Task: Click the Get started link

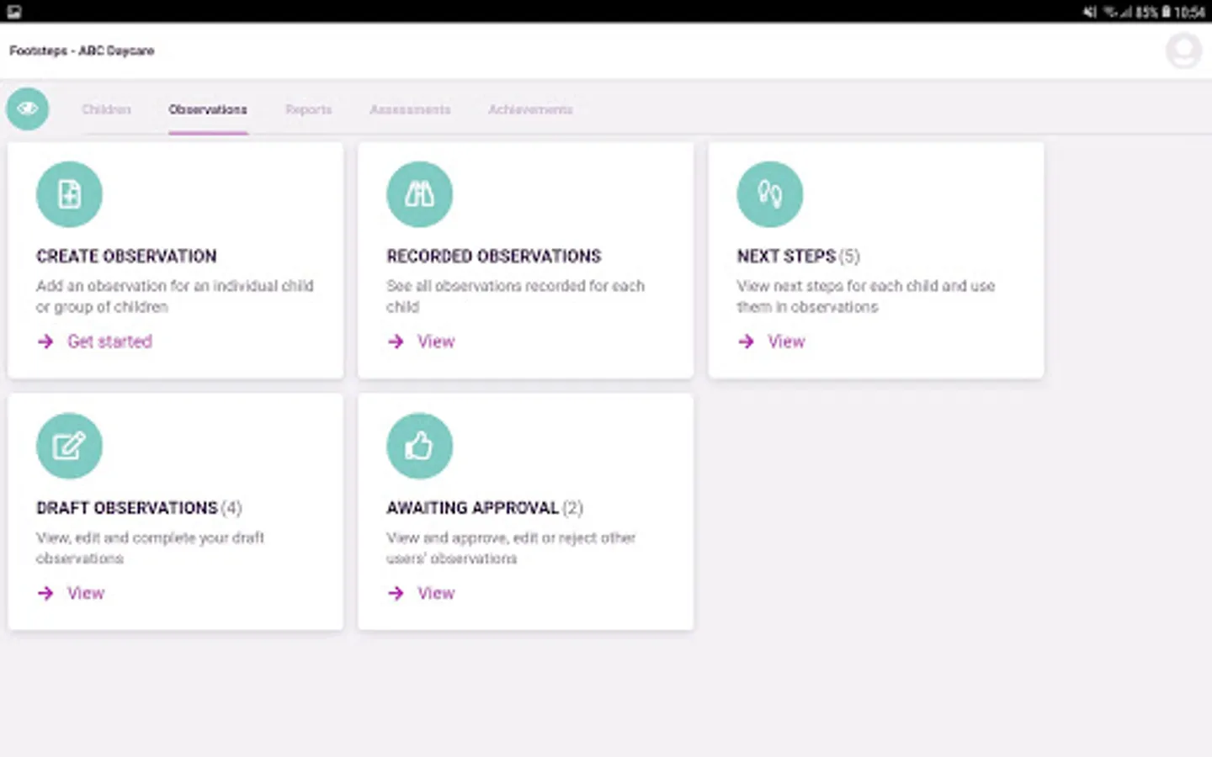Action: click(109, 341)
